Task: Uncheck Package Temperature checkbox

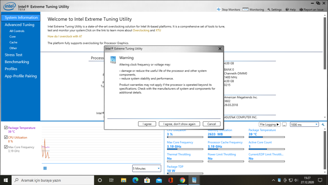Action: tap(6, 128)
